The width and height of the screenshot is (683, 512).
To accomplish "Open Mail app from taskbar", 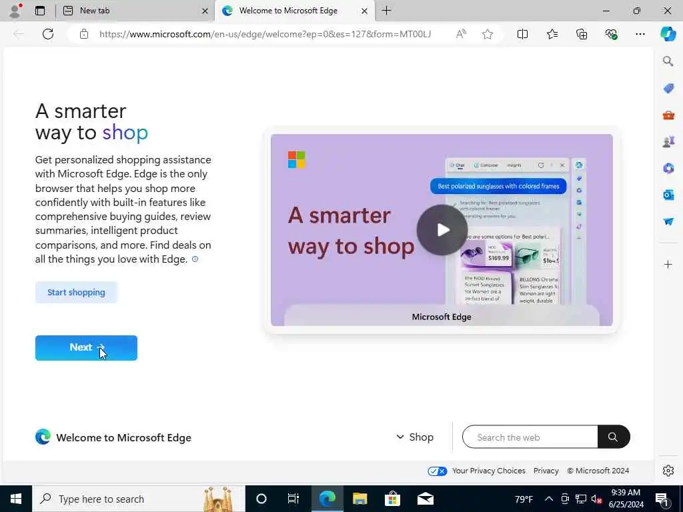I will 425,499.
